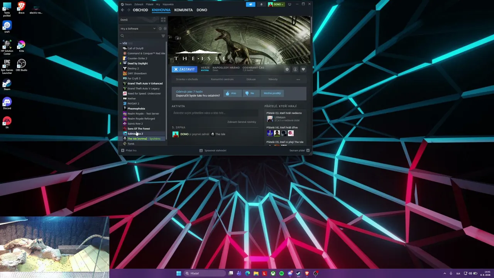Click the Windows Start button
494x278 pixels.
click(x=179, y=273)
